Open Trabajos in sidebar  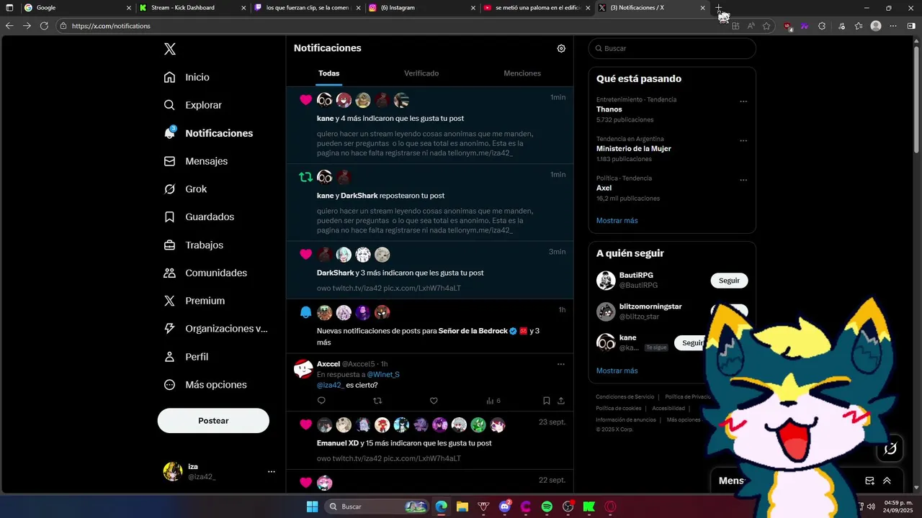(x=194, y=245)
